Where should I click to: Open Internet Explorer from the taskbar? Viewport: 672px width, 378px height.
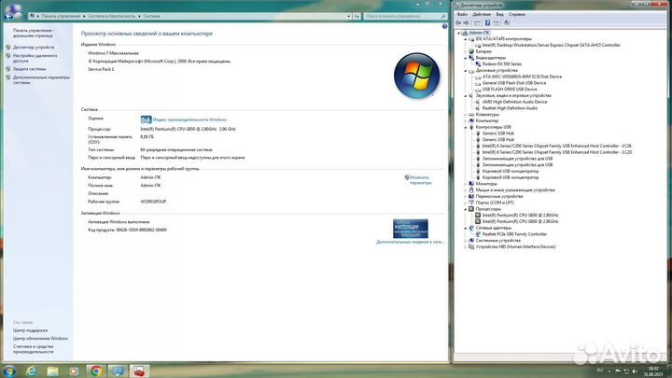click(x=32, y=371)
